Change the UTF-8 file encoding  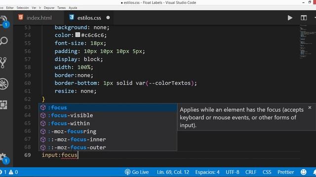point(233,172)
